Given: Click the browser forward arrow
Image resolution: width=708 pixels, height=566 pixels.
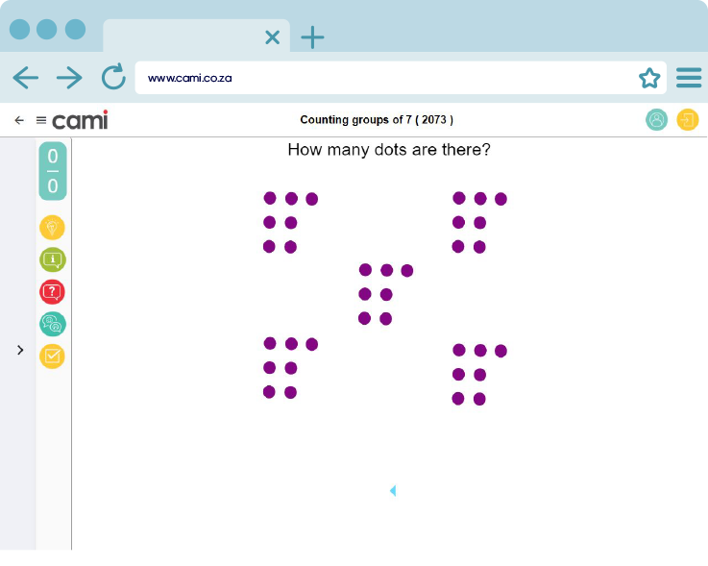Looking at the screenshot, I should tap(69, 78).
